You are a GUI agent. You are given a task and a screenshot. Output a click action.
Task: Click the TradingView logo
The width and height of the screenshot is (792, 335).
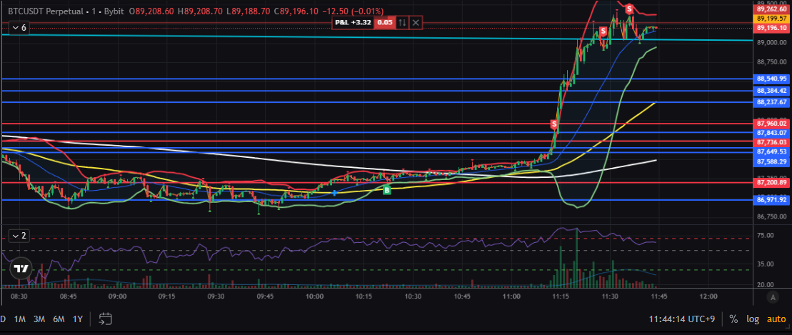pos(21,269)
